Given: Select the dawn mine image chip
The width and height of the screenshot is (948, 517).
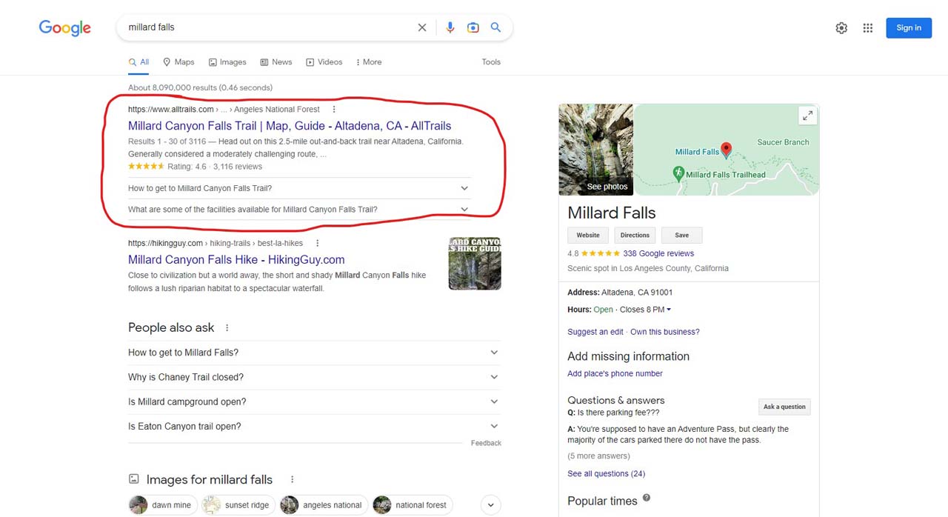Looking at the screenshot, I should click(163, 505).
